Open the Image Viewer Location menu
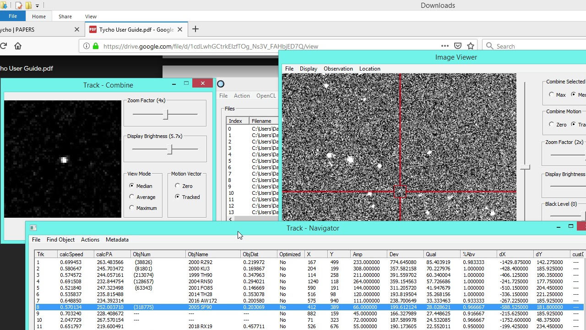Viewport: 586px width, 330px height. pos(369,69)
